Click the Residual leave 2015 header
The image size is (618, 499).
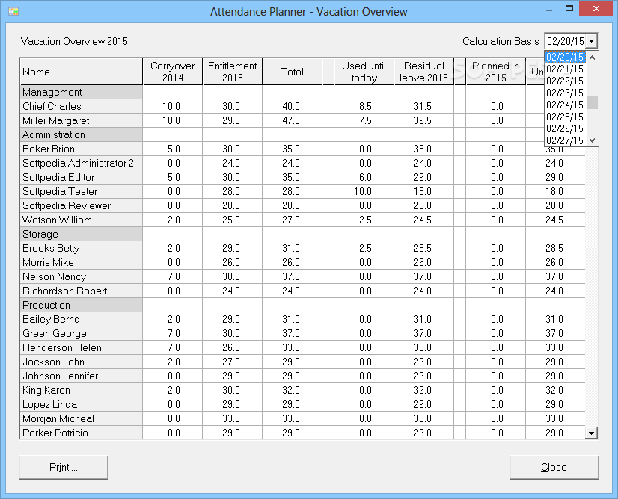pos(423,72)
